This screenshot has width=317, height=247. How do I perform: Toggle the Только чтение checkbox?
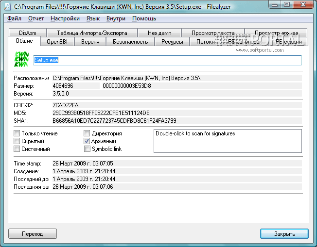(x=17, y=133)
